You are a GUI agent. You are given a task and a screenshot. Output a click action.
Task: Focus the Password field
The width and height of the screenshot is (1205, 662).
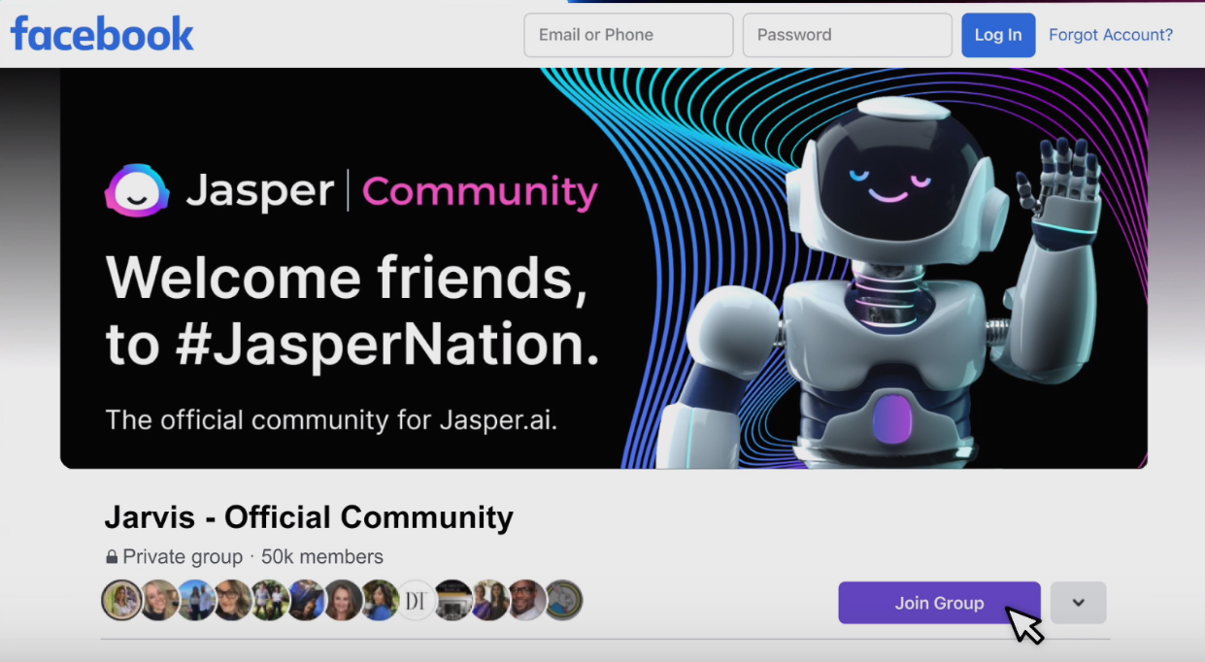(847, 35)
